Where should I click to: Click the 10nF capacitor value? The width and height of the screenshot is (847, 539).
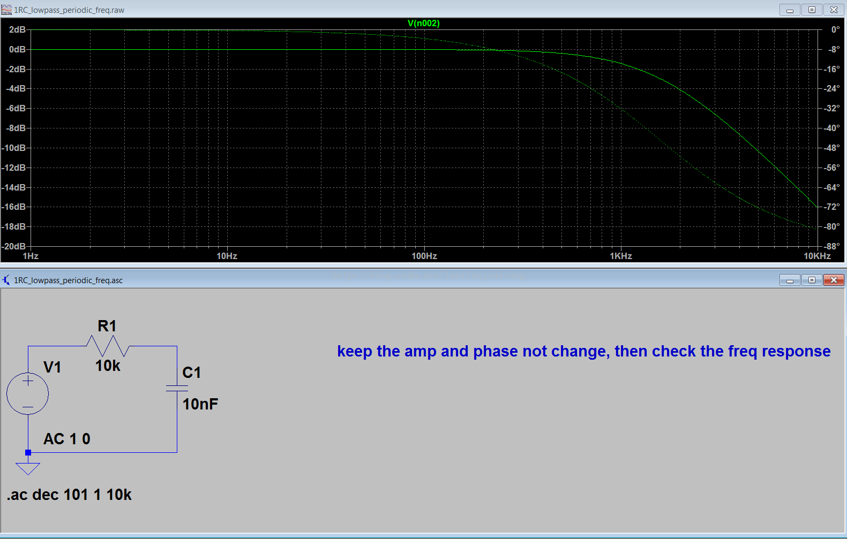(200, 404)
